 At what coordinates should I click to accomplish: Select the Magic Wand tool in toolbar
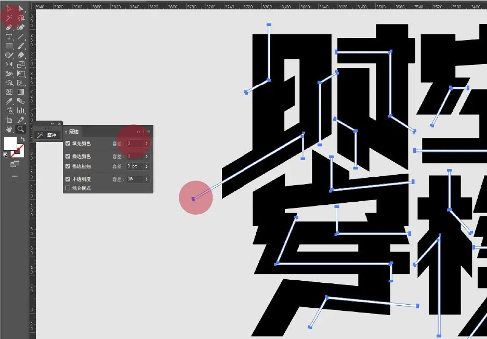[9, 18]
